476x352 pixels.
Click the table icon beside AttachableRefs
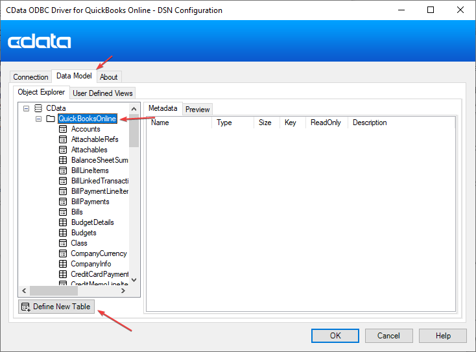coord(63,139)
